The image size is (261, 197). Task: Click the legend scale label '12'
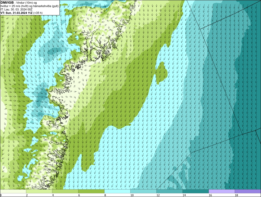(x=158, y=195)
